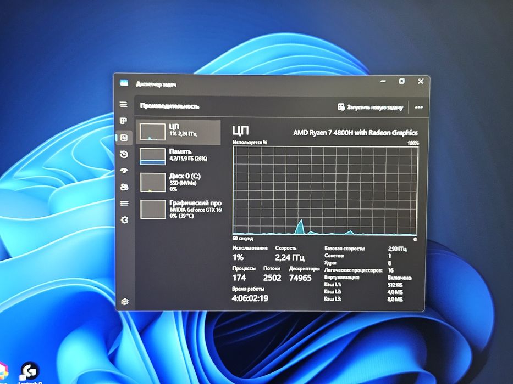Click the 'Ядра:' label
This screenshot has height=384, width=513.
(x=330, y=263)
